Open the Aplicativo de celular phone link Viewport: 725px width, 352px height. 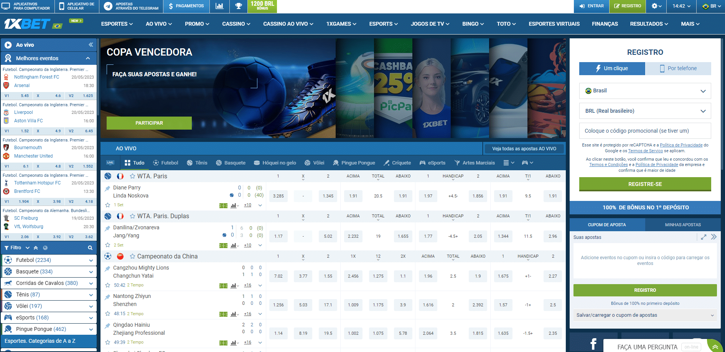(76, 6)
